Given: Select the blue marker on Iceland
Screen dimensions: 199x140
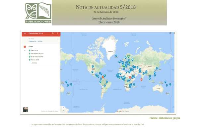Looking at the screenshot, I should coord(116,56).
